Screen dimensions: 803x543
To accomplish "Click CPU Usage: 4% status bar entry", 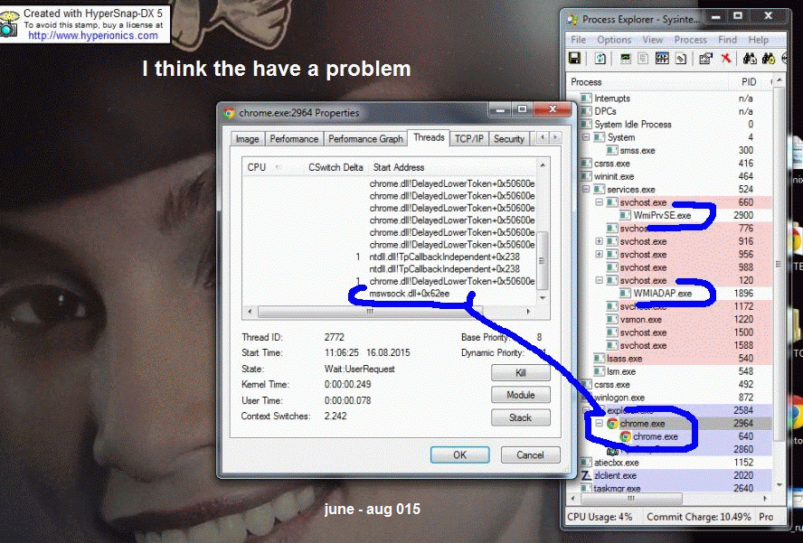I will click(x=600, y=517).
